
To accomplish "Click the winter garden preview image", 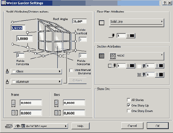I will click(54, 36).
